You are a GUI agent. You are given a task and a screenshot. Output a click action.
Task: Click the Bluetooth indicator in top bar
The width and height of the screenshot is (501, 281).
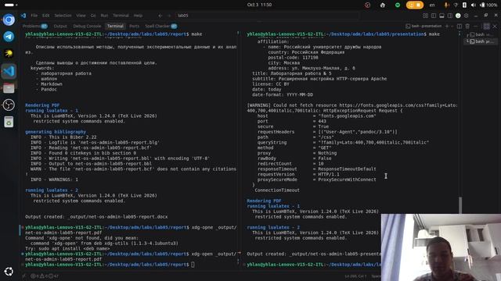point(464,5)
